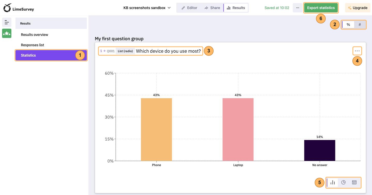The width and height of the screenshot is (372, 195).
Task: Click the 'List (radio)' question type tag
Action: (125, 51)
